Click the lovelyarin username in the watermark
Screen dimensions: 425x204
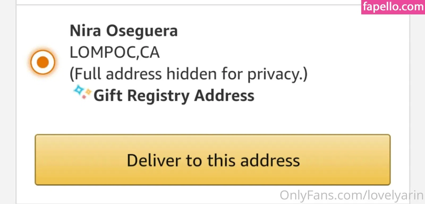point(395,195)
